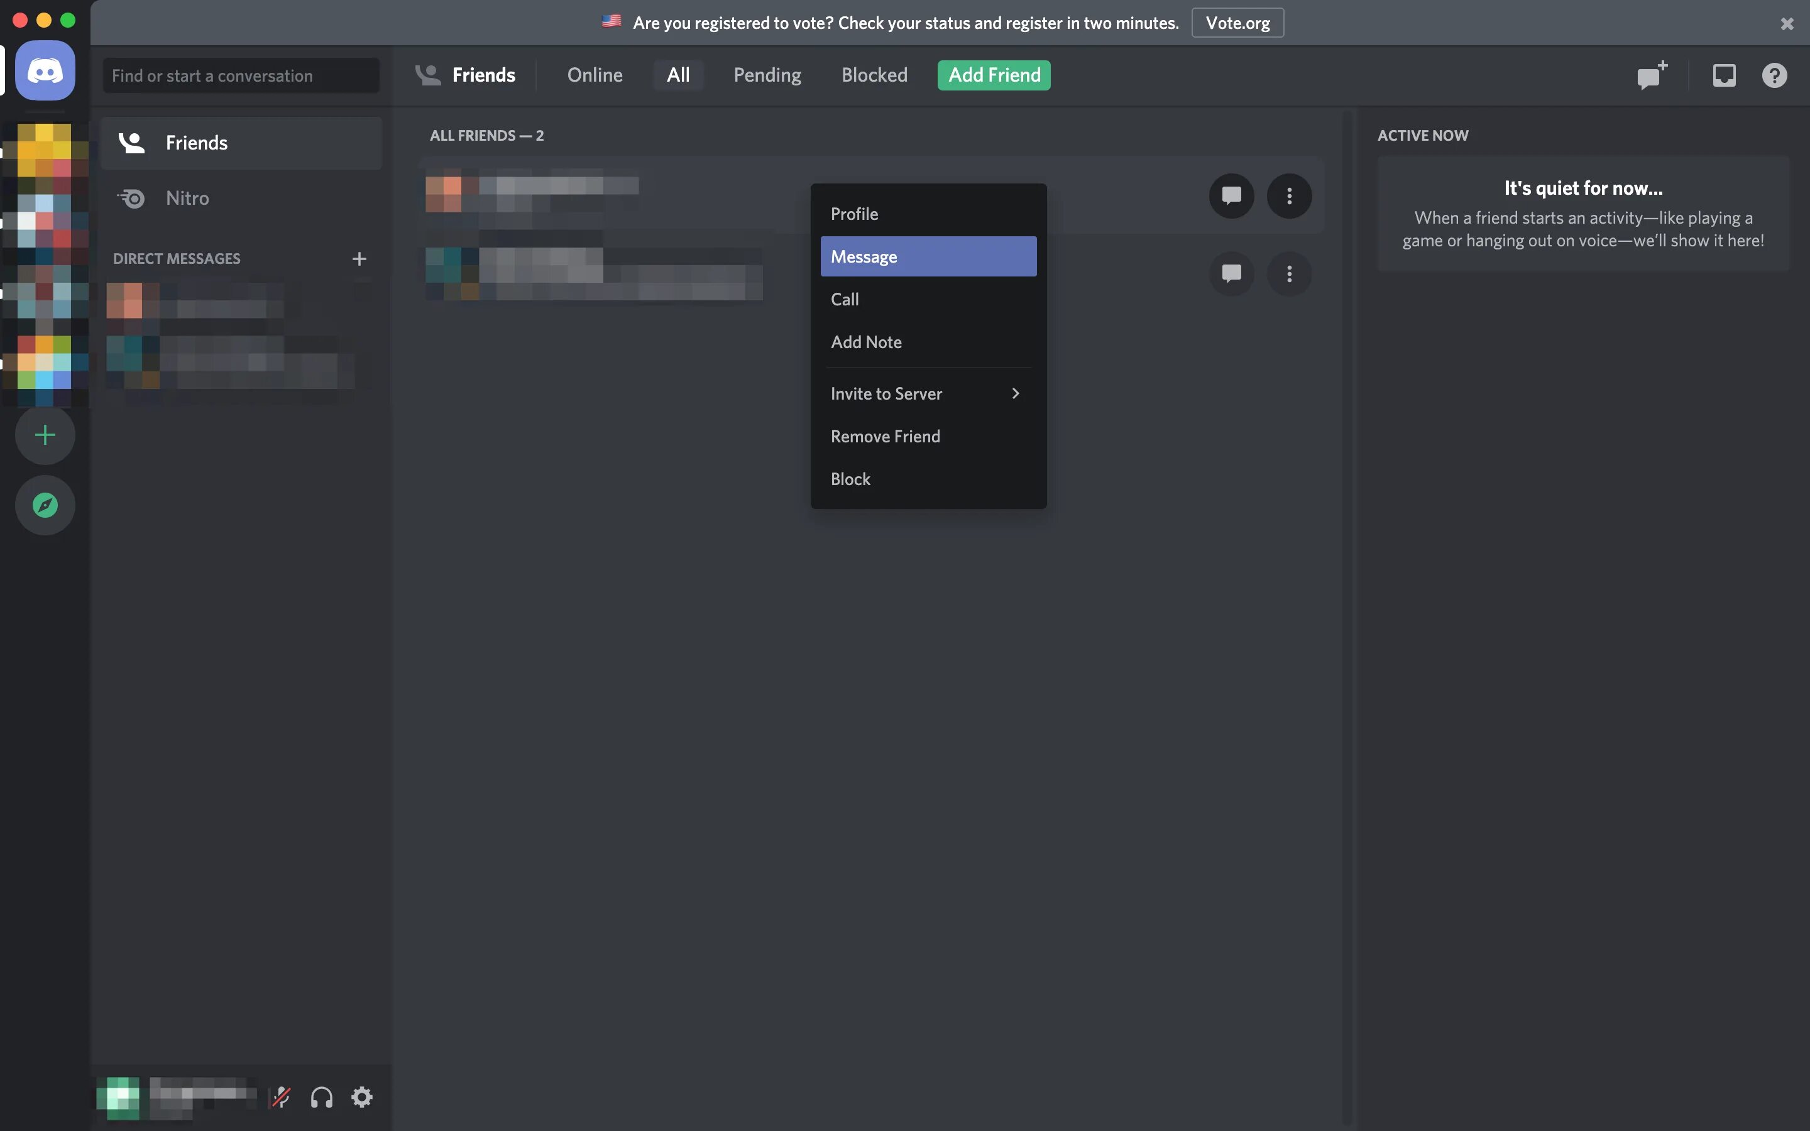Open User Settings gear icon
The width and height of the screenshot is (1810, 1131).
point(362,1097)
